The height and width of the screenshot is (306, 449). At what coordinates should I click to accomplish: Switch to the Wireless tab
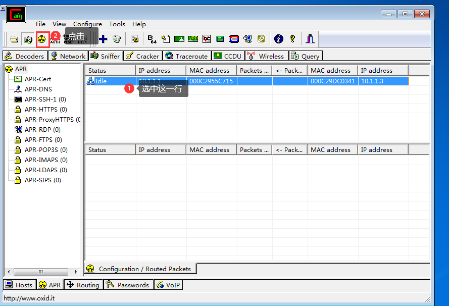tap(267, 56)
